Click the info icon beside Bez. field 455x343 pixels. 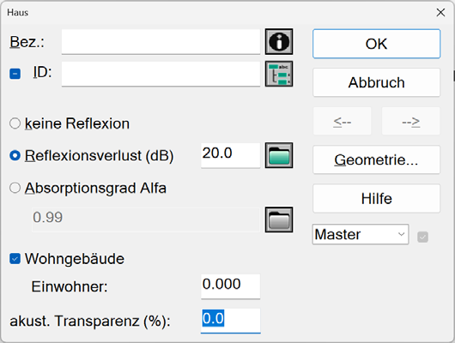(279, 41)
